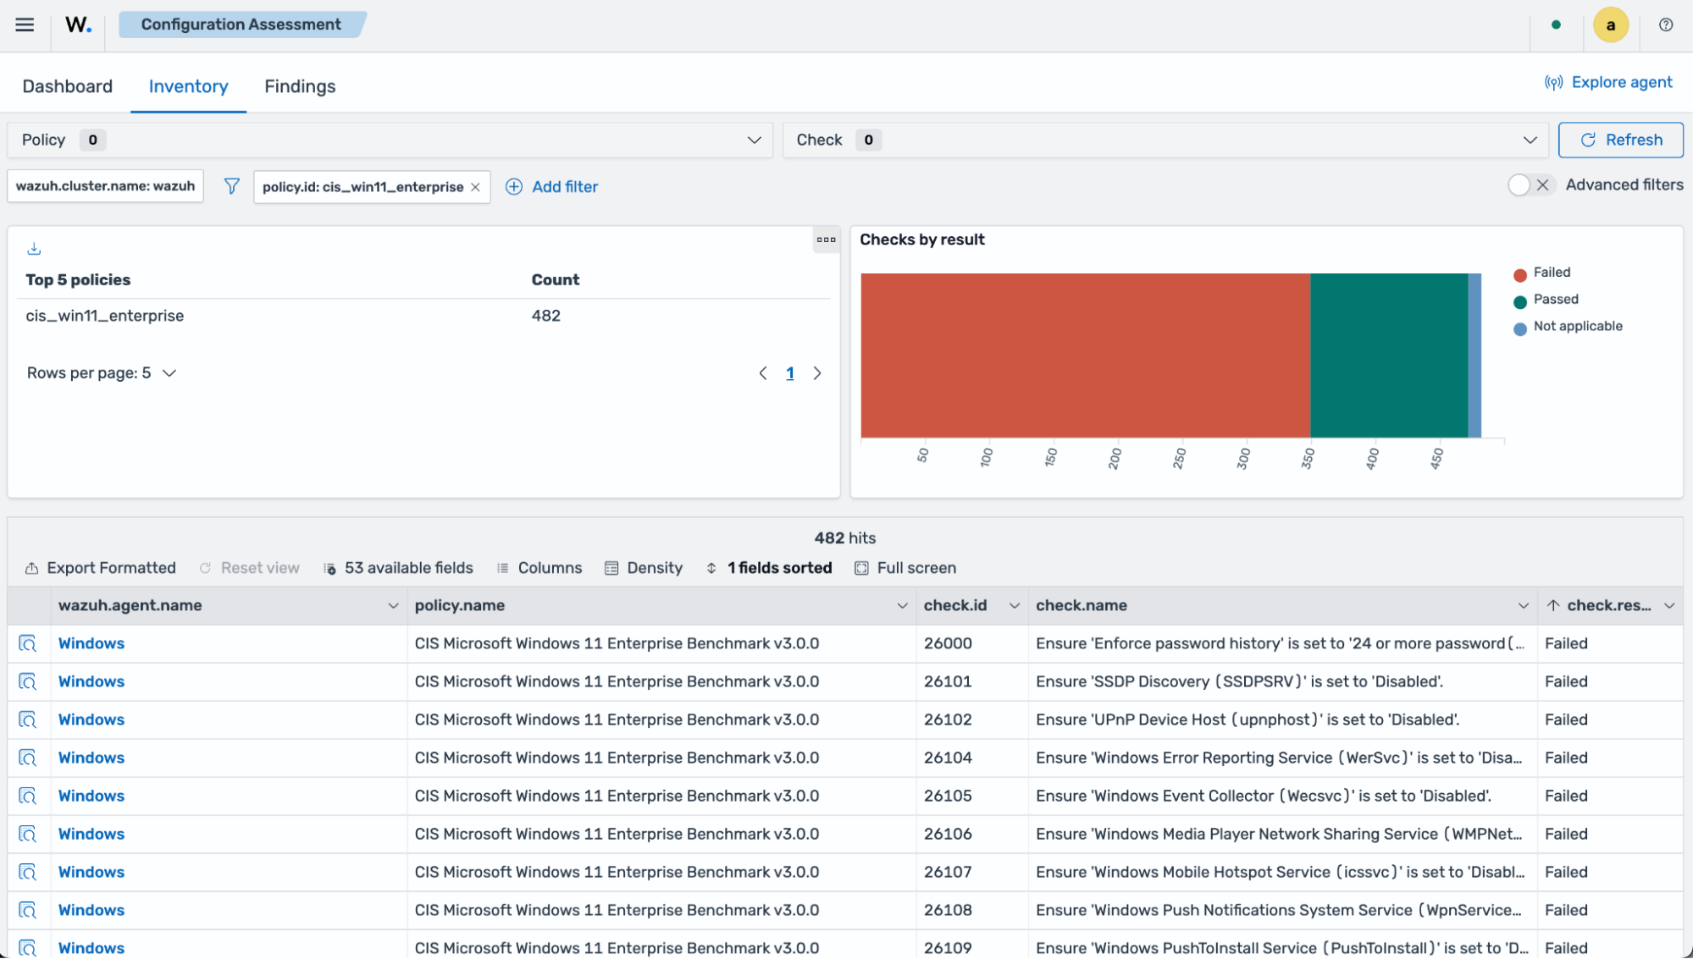
Task: Inspect document for check 26104 row
Action: (28, 758)
